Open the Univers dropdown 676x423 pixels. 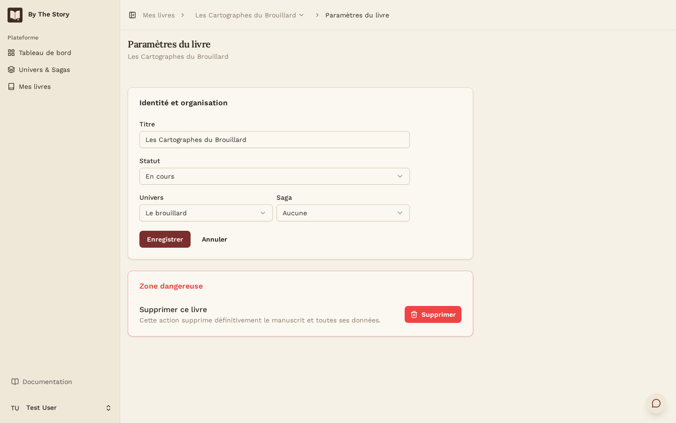pos(206,213)
